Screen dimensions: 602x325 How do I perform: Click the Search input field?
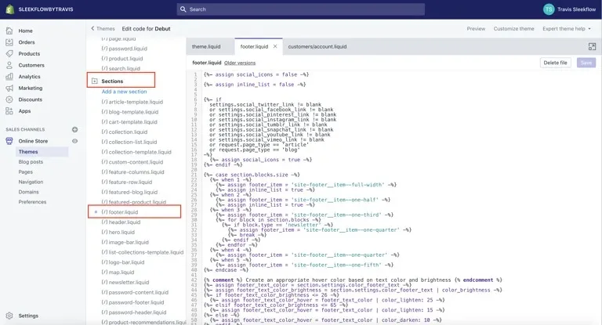coord(301,9)
